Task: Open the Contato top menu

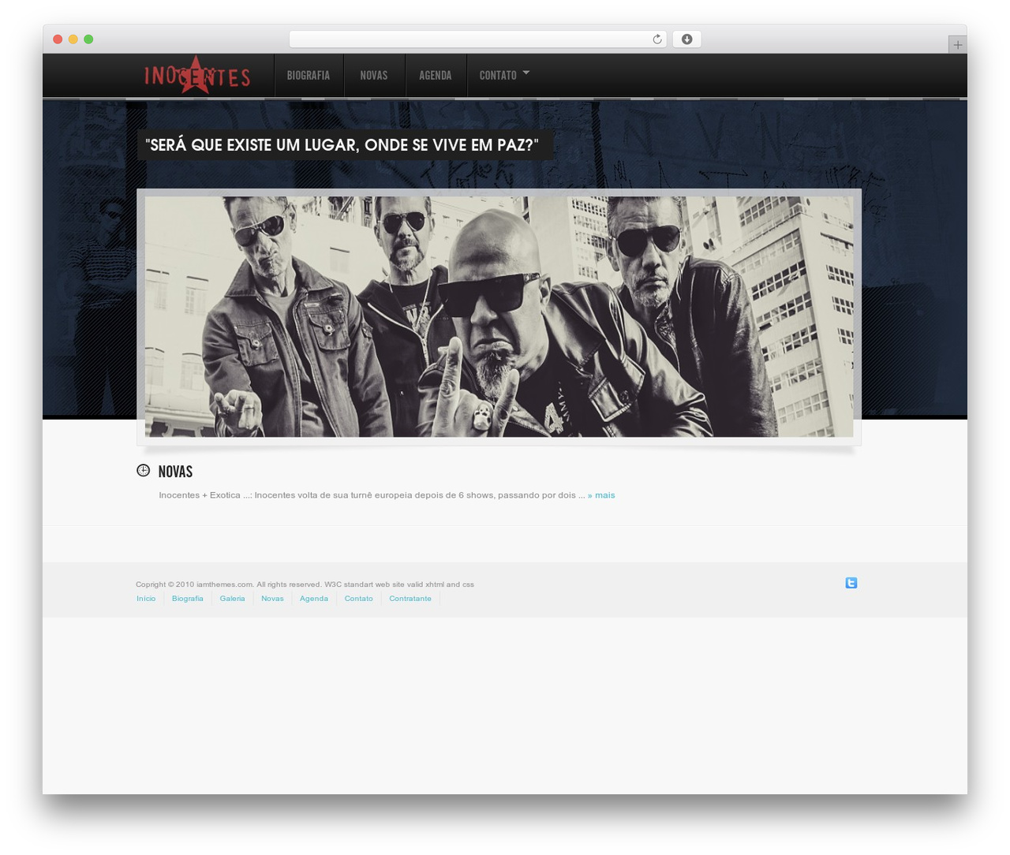Action: [498, 76]
